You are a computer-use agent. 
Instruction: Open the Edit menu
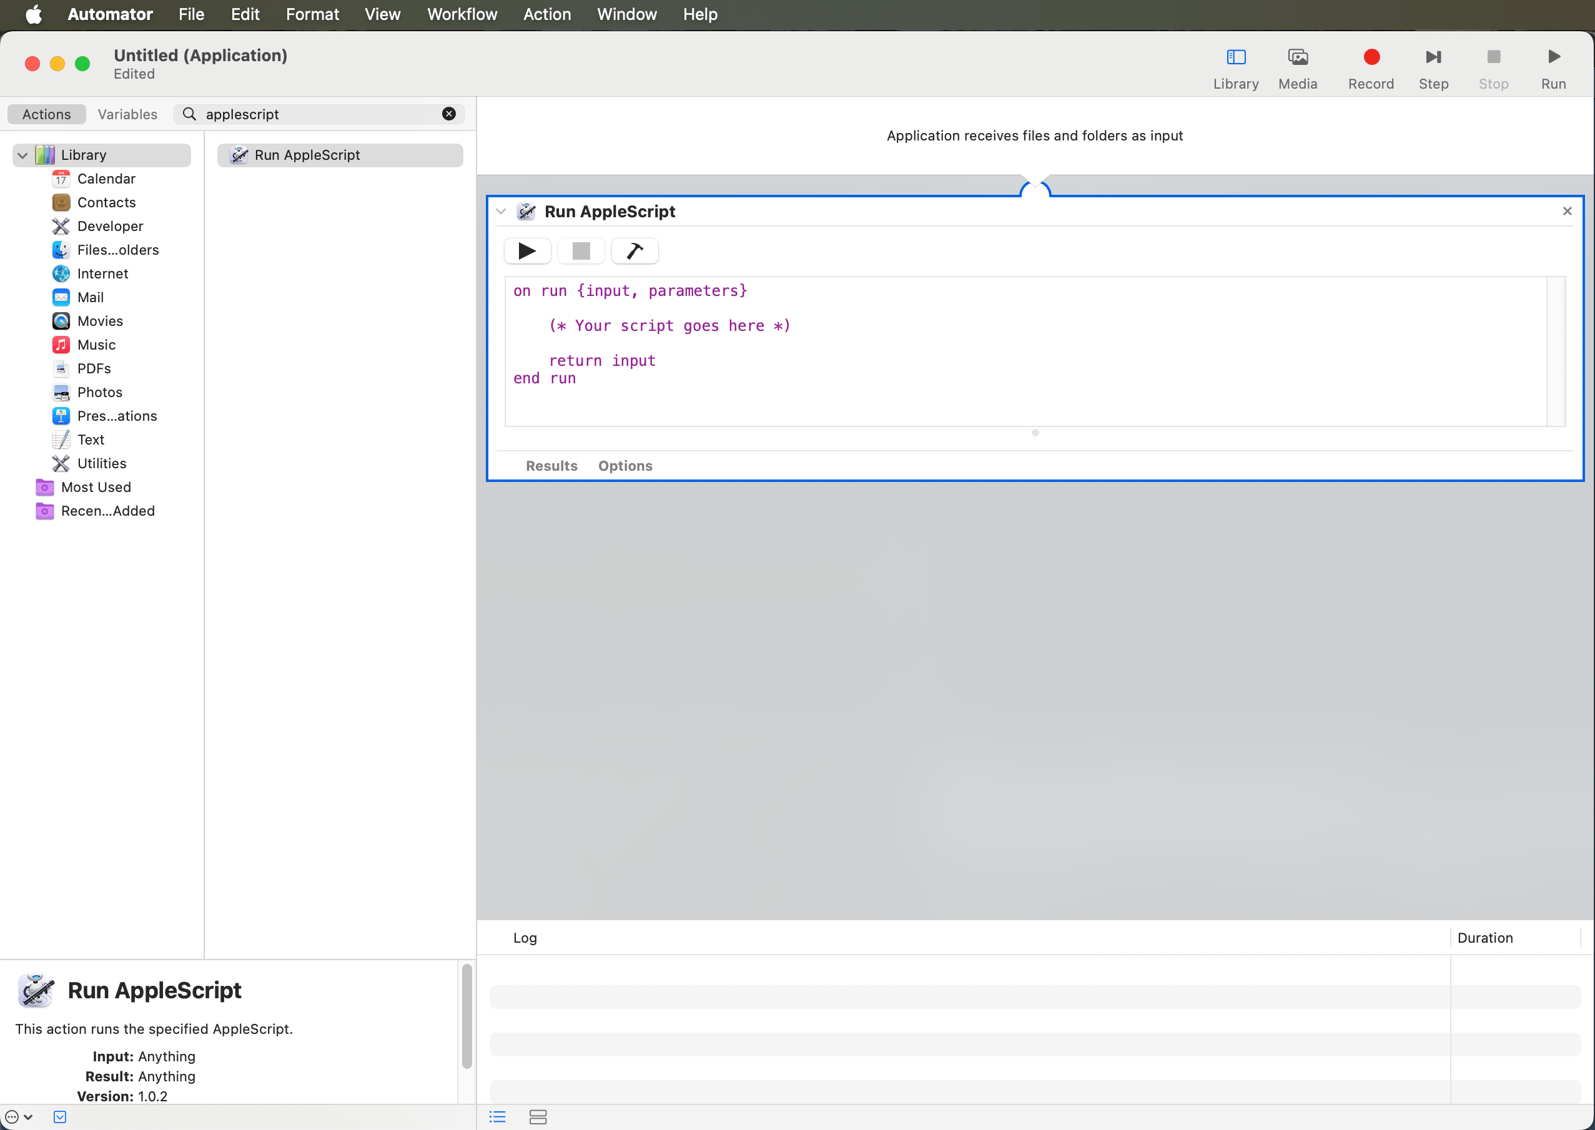(245, 14)
